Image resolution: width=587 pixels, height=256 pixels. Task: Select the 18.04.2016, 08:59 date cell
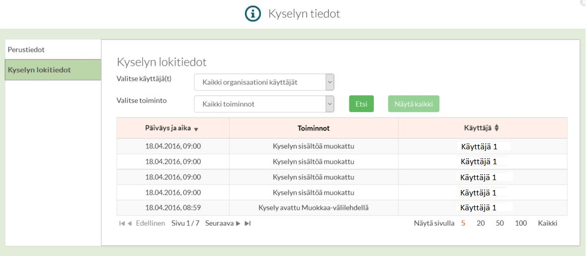[x=173, y=208]
